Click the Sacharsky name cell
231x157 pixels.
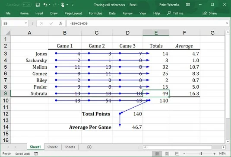pos(29,60)
